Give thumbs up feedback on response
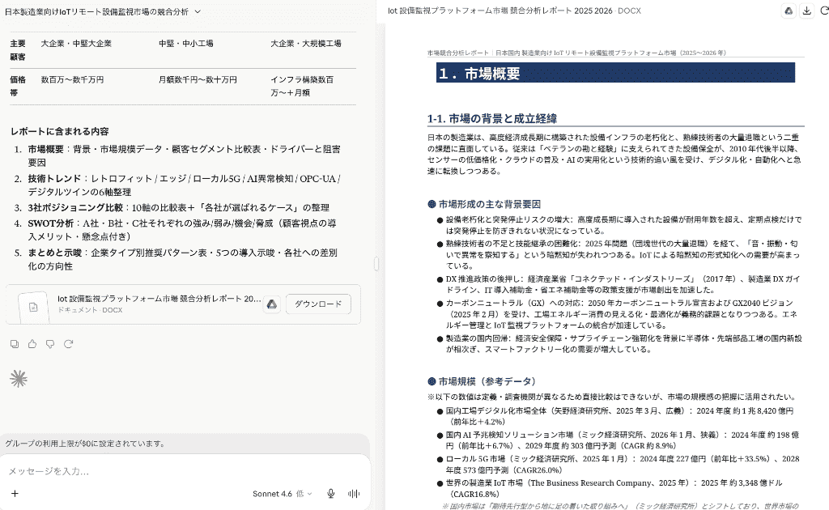The height and width of the screenshot is (510, 829). [32, 344]
